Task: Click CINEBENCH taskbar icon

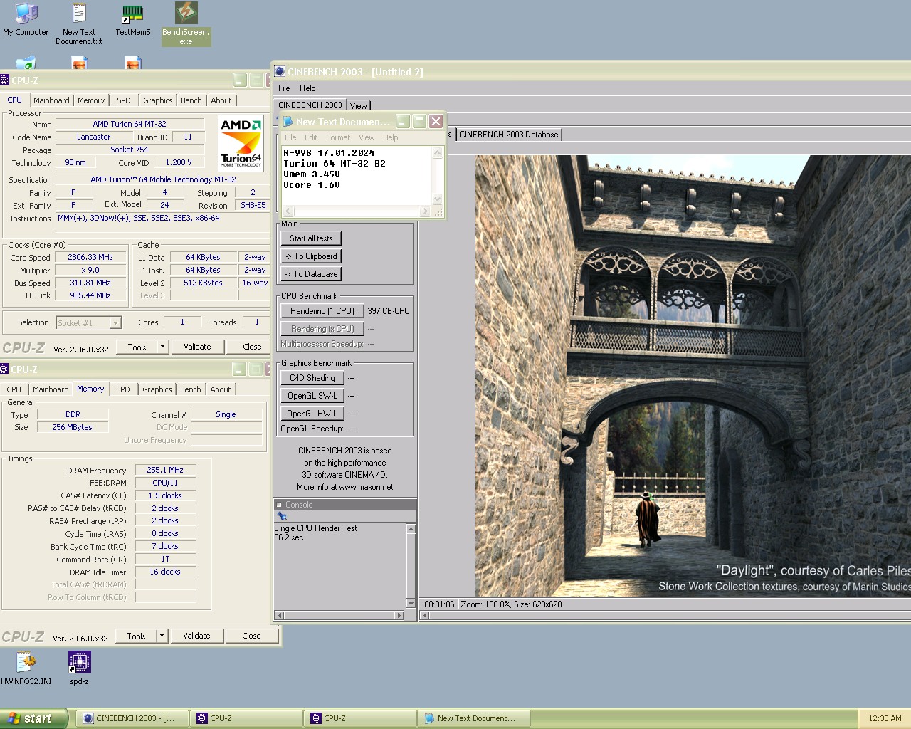Action: [x=88, y=718]
